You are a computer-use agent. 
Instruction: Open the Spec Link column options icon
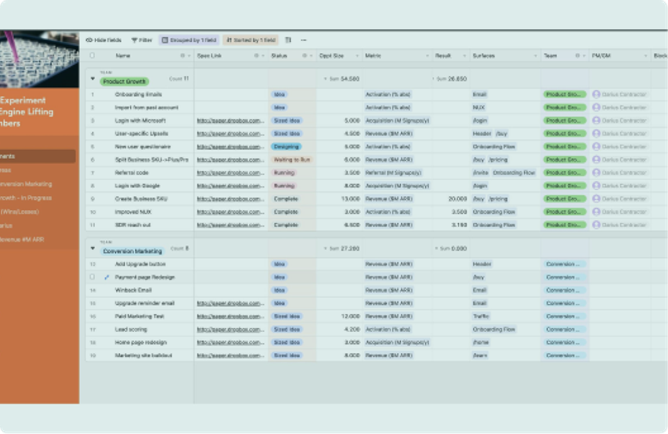coord(257,56)
